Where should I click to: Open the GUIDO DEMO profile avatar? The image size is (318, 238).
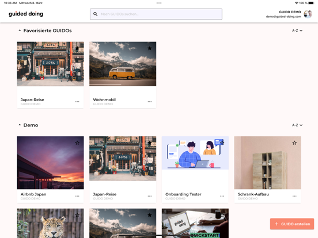pyautogui.click(x=308, y=14)
